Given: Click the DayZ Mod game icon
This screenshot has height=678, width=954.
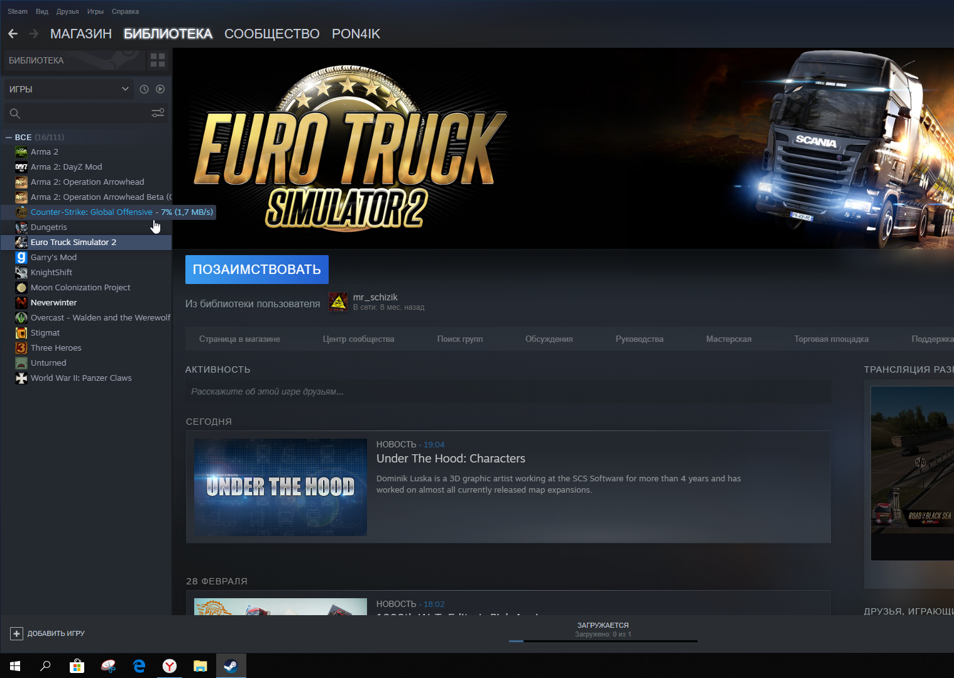Looking at the screenshot, I should coord(21,167).
